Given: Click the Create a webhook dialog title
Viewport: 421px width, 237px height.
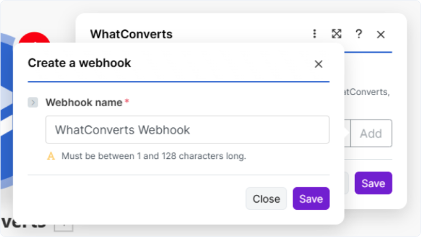Looking at the screenshot, I should pyautogui.click(x=79, y=63).
